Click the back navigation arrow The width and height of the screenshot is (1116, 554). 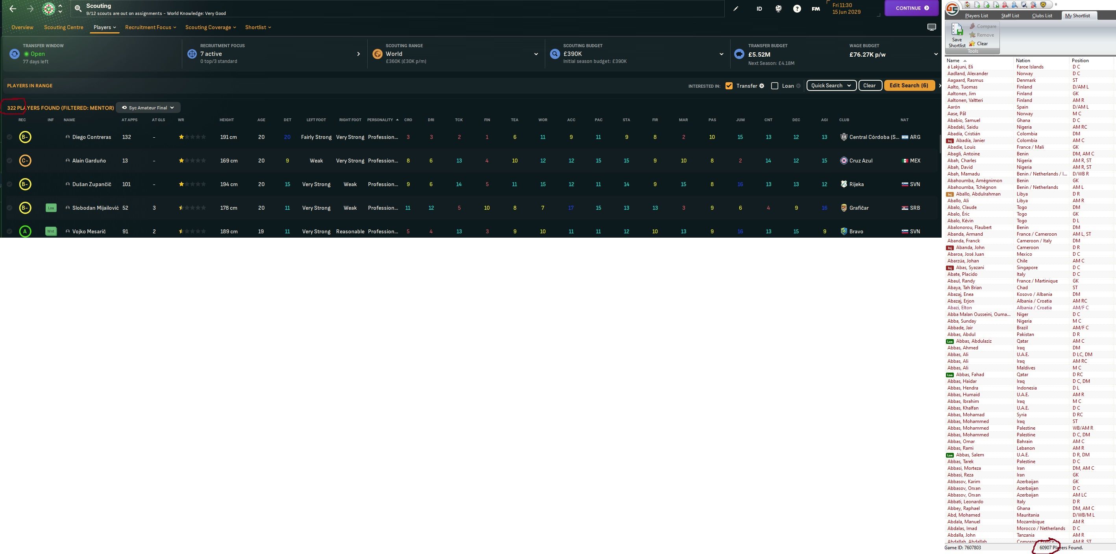click(x=13, y=8)
